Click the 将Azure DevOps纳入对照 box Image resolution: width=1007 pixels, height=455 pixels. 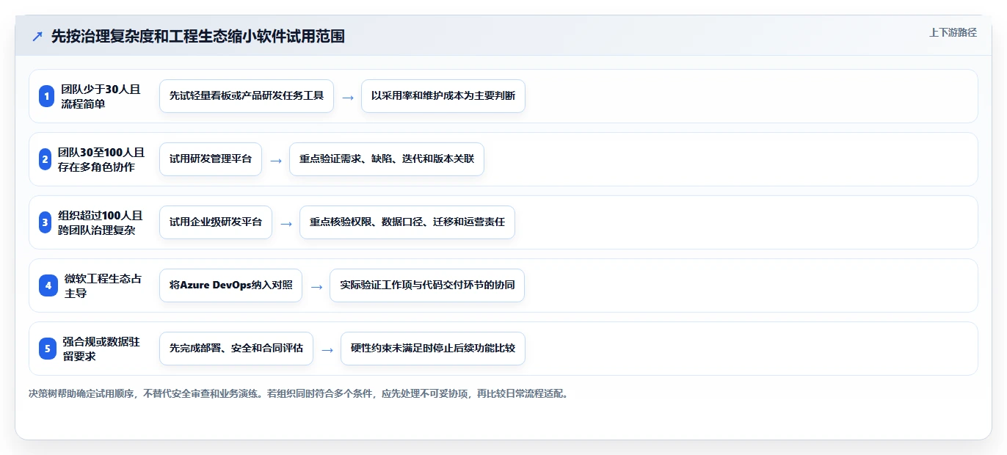[x=230, y=285]
